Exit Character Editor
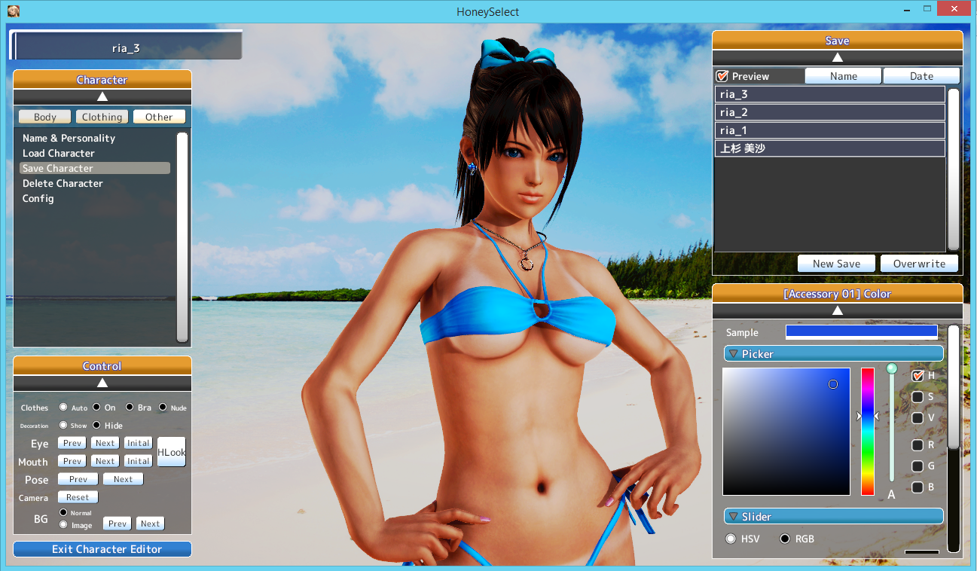Image resolution: width=977 pixels, height=571 pixels. [102, 549]
